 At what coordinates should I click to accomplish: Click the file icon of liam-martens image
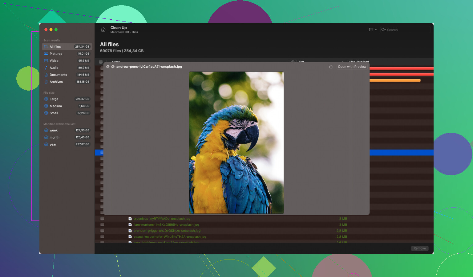click(x=130, y=225)
